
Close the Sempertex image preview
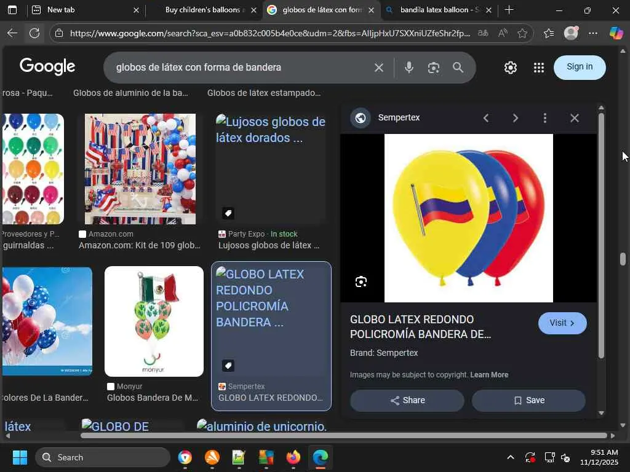(575, 118)
